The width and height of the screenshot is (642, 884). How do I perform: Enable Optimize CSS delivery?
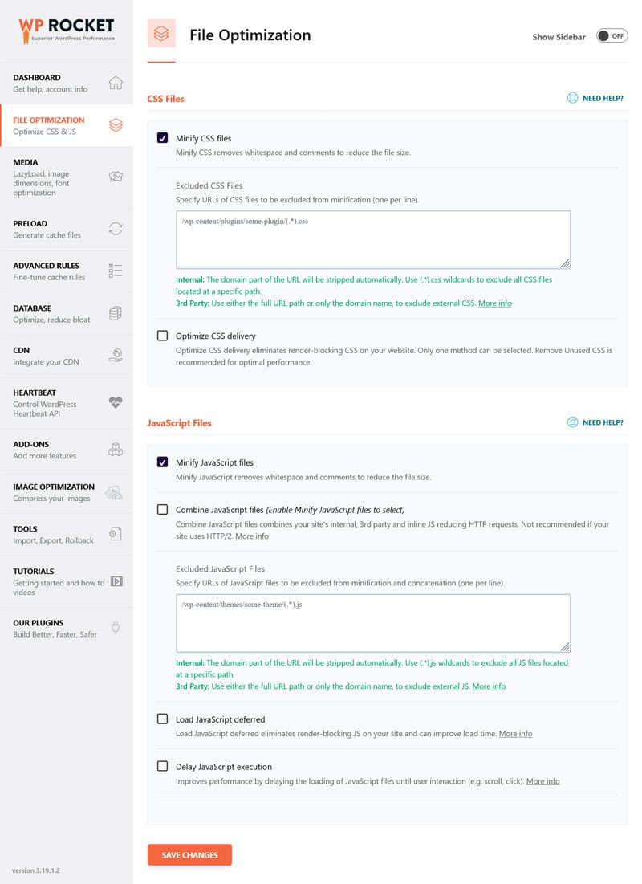coord(162,336)
